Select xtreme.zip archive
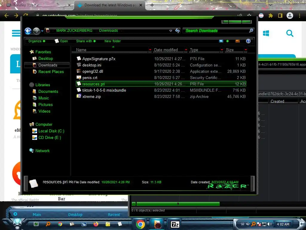The height and width of the screenshot is (230, 306). tap(91, 96)
